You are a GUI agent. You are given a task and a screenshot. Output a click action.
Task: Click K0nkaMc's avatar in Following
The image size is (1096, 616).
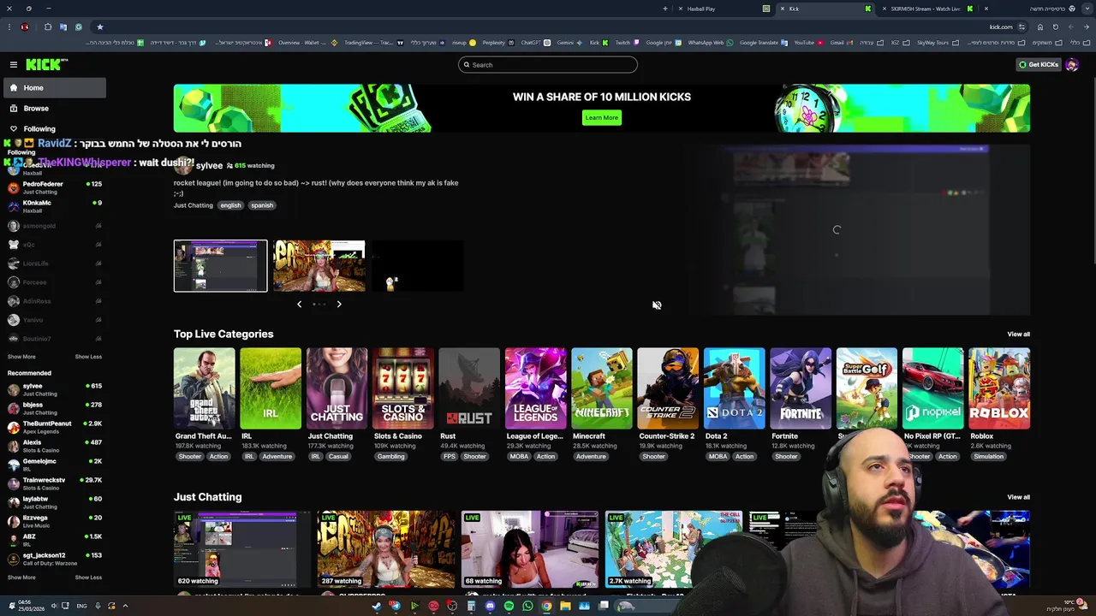pos(14,206)
